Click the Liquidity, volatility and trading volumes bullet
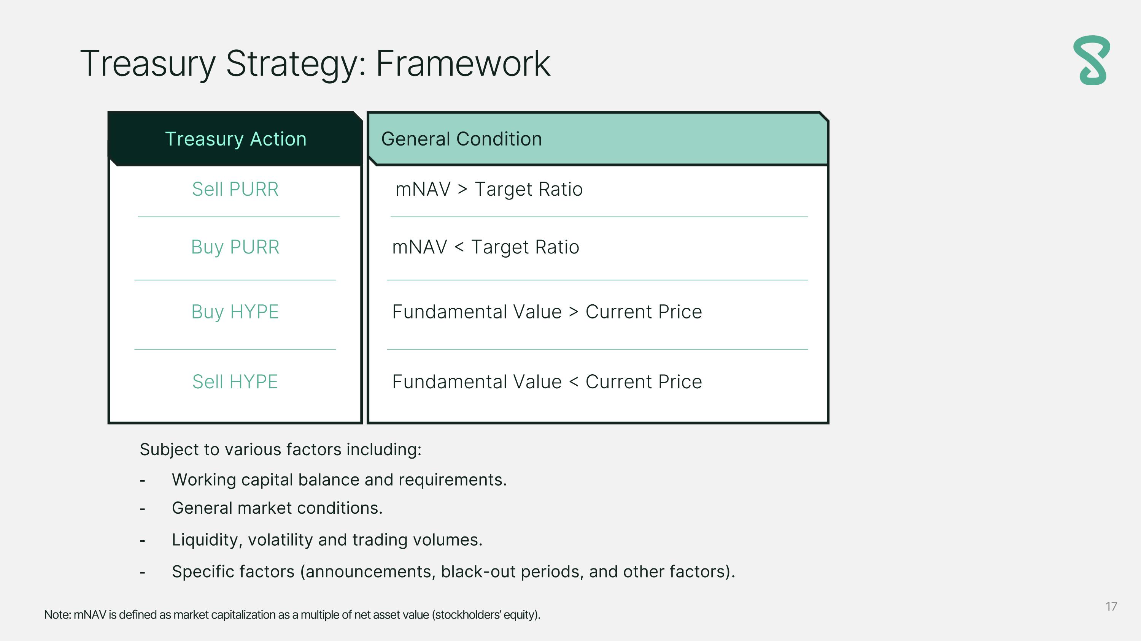 [x=327, y=540]
